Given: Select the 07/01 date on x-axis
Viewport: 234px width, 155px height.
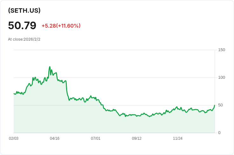Looking at the screenshot, I should [x=96, y=138].
